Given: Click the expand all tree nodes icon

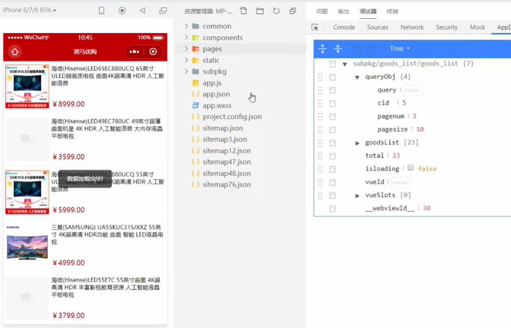Looking at the screenshot, I should click(x=322, y=49).
